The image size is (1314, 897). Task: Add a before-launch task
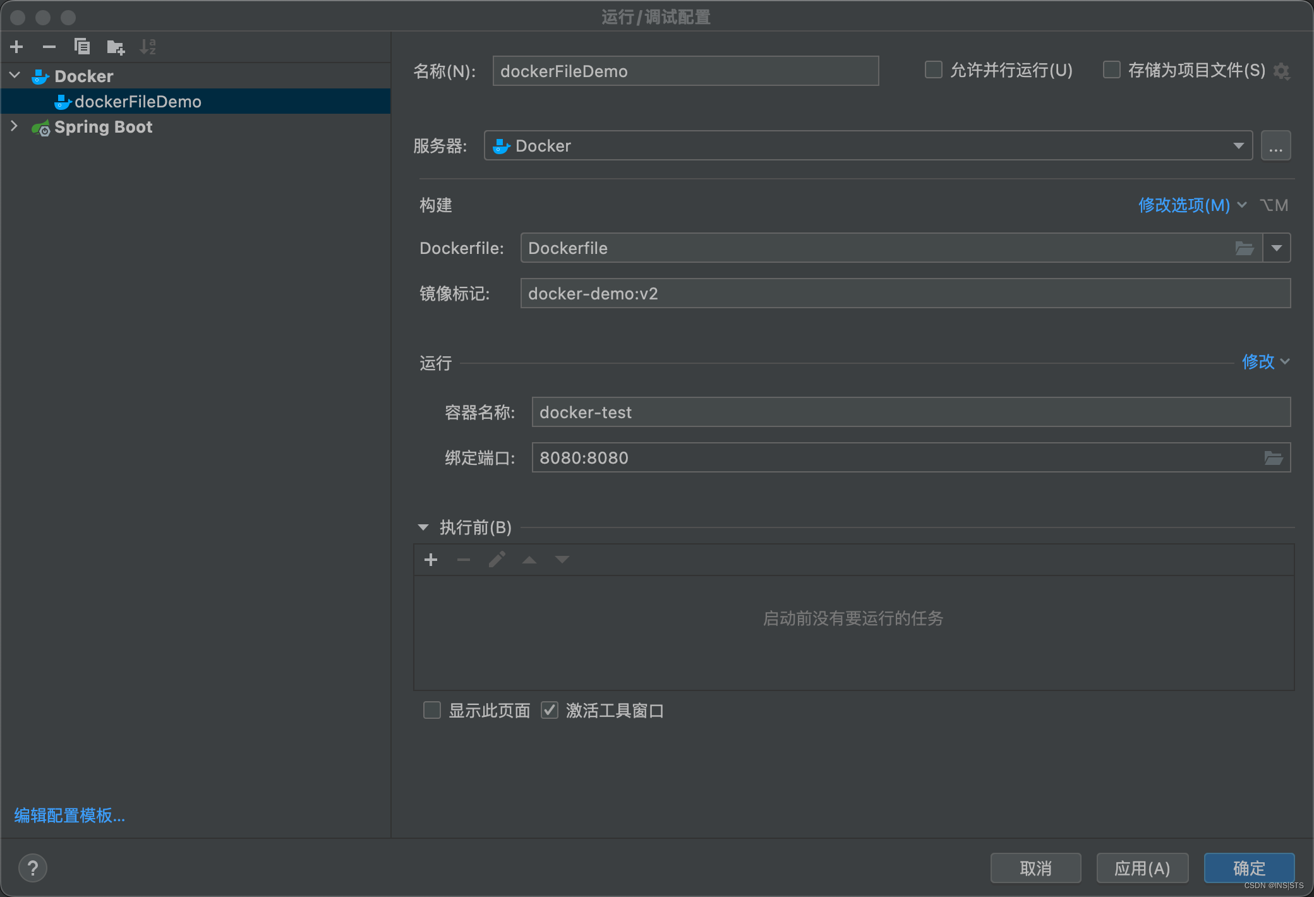(431, 560)
